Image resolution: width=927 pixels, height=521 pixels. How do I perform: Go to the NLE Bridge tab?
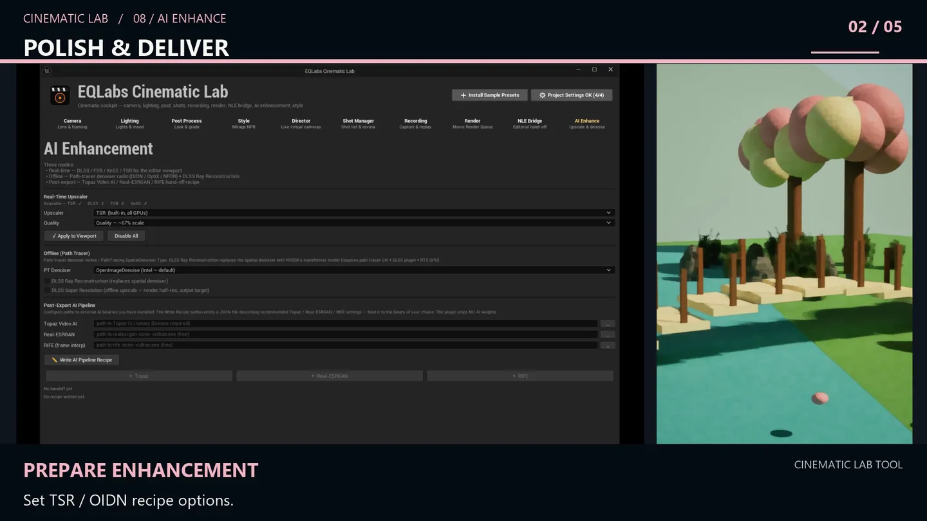(x=530, y=123)
